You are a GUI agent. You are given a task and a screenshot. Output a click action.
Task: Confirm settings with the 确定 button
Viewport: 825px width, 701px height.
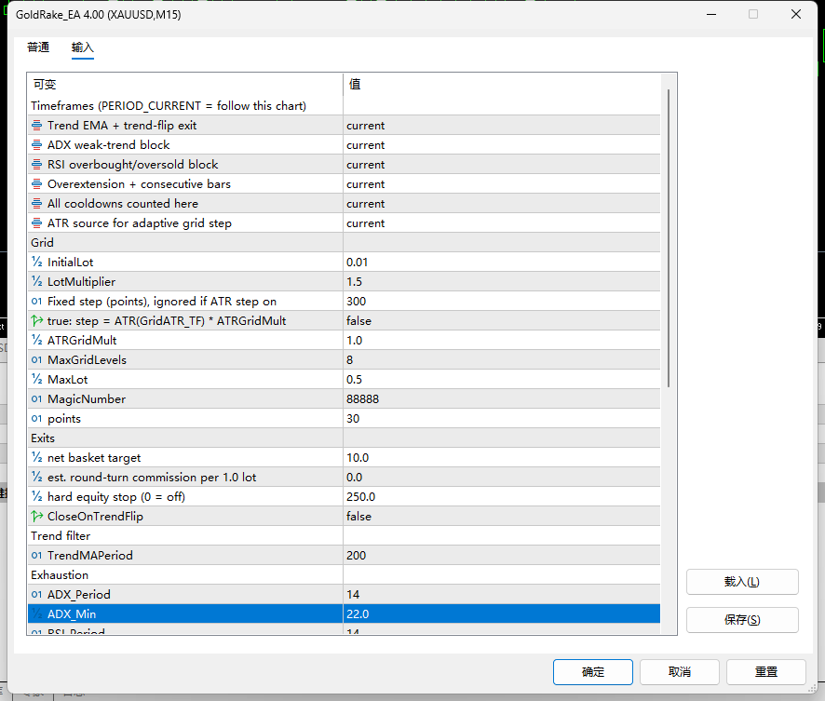tap(593, 671)
